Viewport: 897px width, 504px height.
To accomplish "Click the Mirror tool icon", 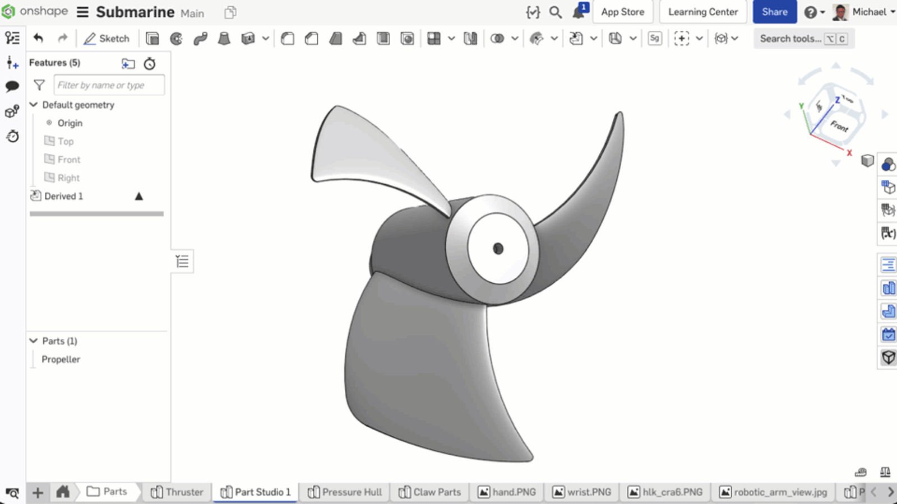I will click(x=470, y=39).
